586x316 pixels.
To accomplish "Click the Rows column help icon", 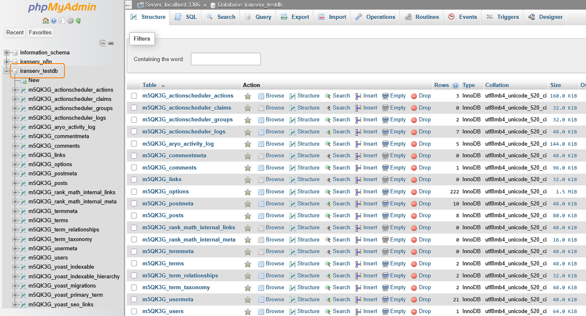I will (455, 85).
